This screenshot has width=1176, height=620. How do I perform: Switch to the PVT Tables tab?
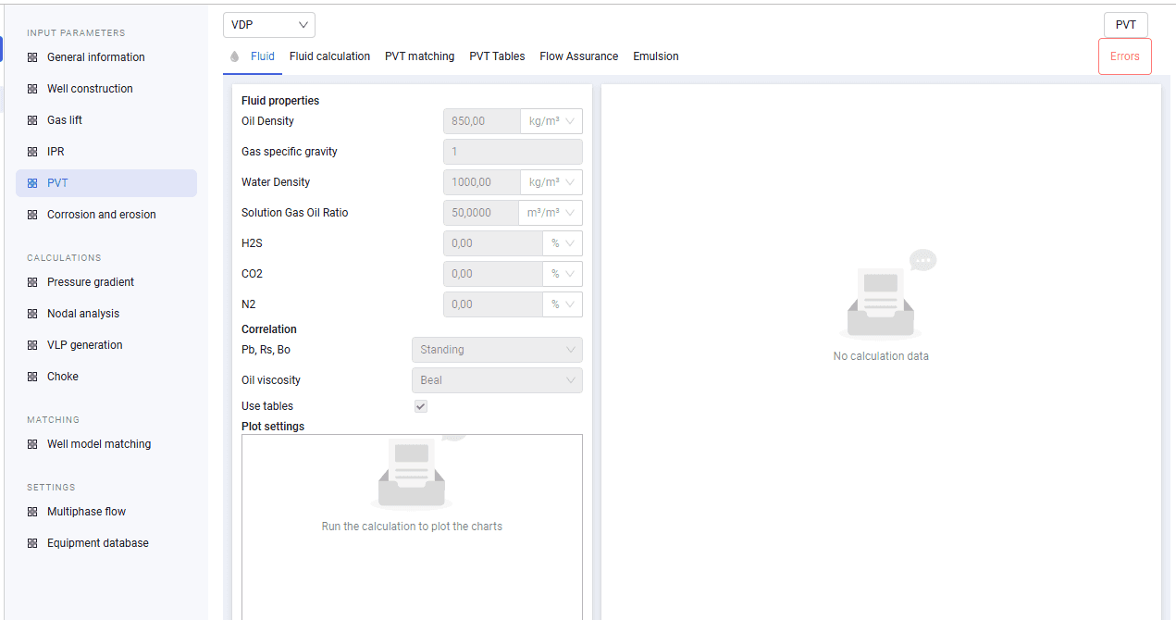497,56
